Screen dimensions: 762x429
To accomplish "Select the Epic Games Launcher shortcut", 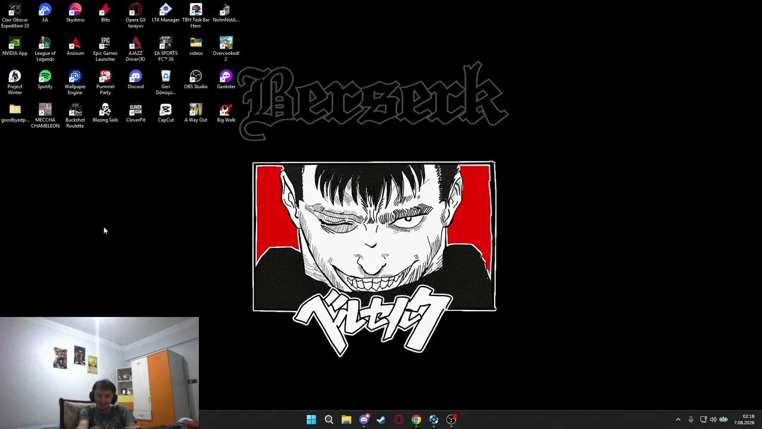I will click(x=105, y=49).
